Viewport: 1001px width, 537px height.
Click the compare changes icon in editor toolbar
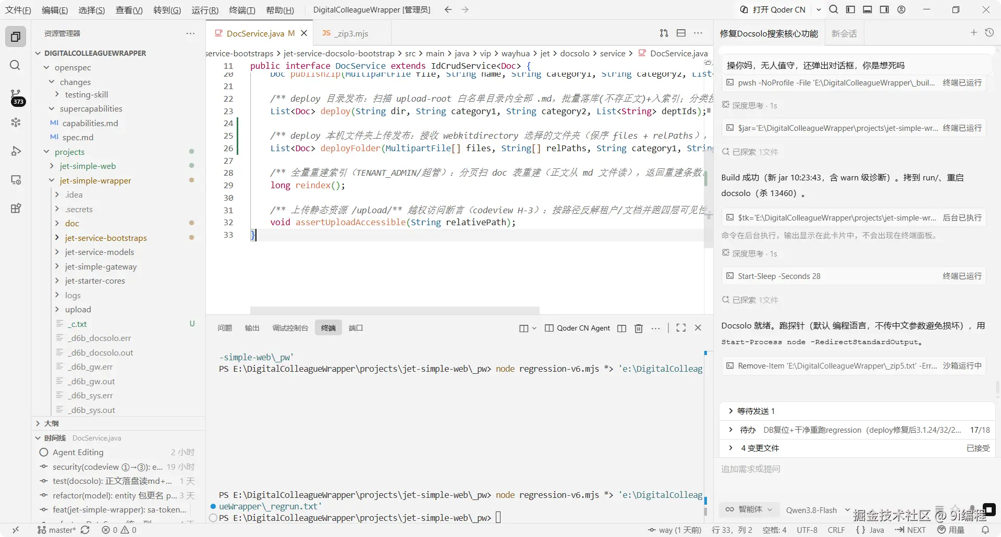tap(664, 33)
